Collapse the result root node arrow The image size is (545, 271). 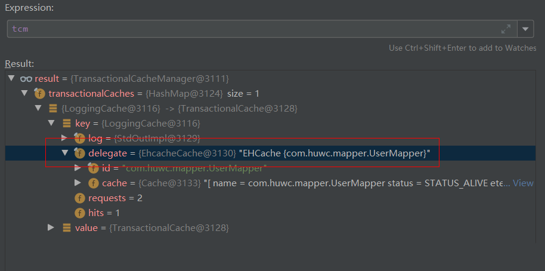(x=11, y=79)
